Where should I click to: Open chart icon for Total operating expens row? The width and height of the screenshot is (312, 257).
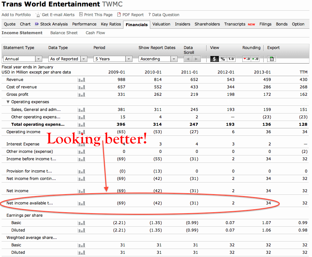click(81, 124)
